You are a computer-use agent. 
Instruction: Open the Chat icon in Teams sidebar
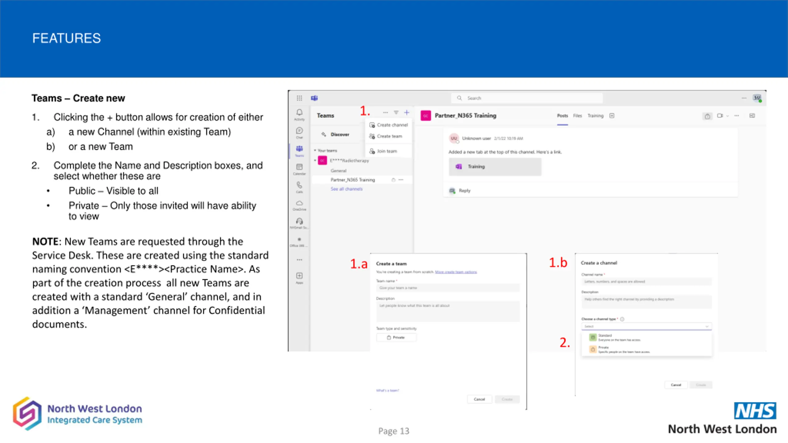tap(299, 133)
